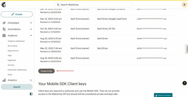Click the Audience label in the sidebar

click(12, 36)
